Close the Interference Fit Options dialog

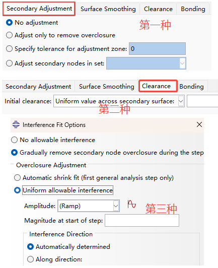point(199,124)
